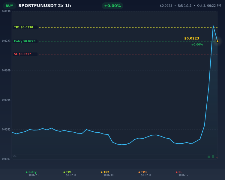
Task: Click the +0.00% pill in the header
Action: point(112,6)
